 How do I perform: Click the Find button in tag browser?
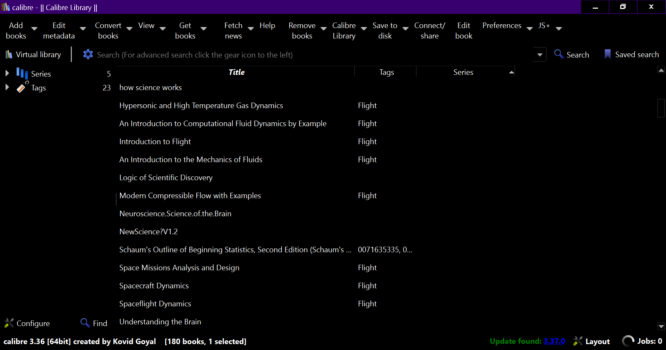[94, 323]
